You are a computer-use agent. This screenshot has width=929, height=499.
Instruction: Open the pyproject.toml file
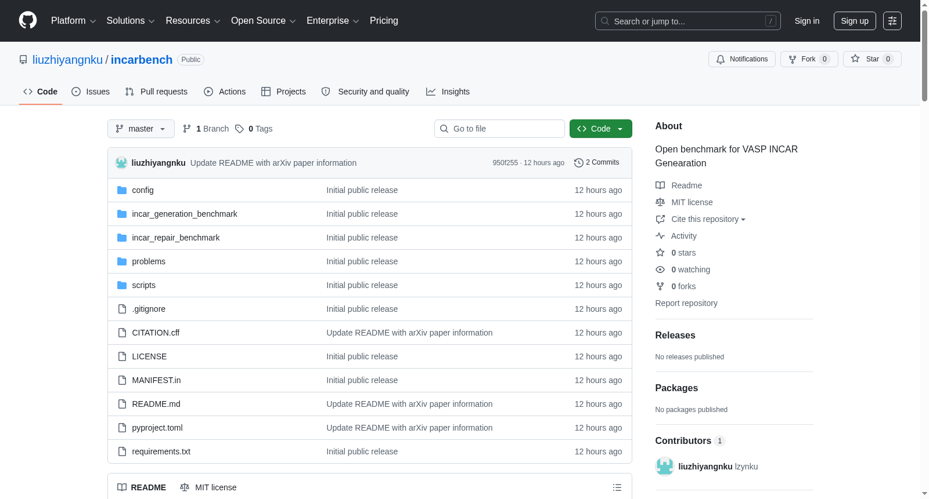pyautogui.click(x=157, y=428)
